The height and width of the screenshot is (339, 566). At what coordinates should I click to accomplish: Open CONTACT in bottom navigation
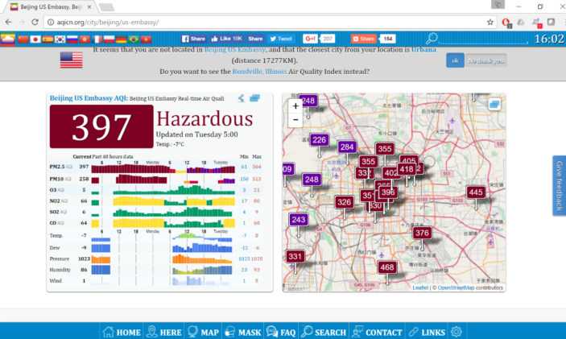(x=378, y=332)
